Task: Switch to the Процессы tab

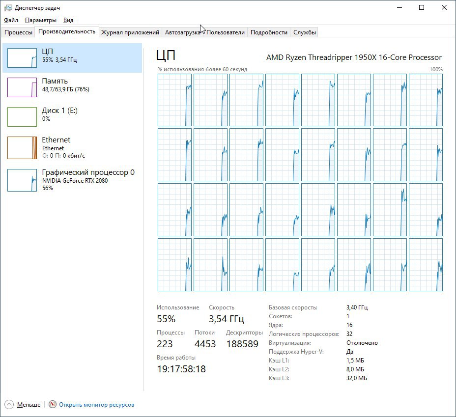Action: coord(18,32)
